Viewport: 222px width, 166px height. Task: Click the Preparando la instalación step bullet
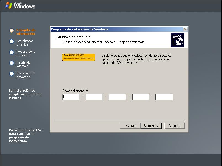[x=12, y=52]
